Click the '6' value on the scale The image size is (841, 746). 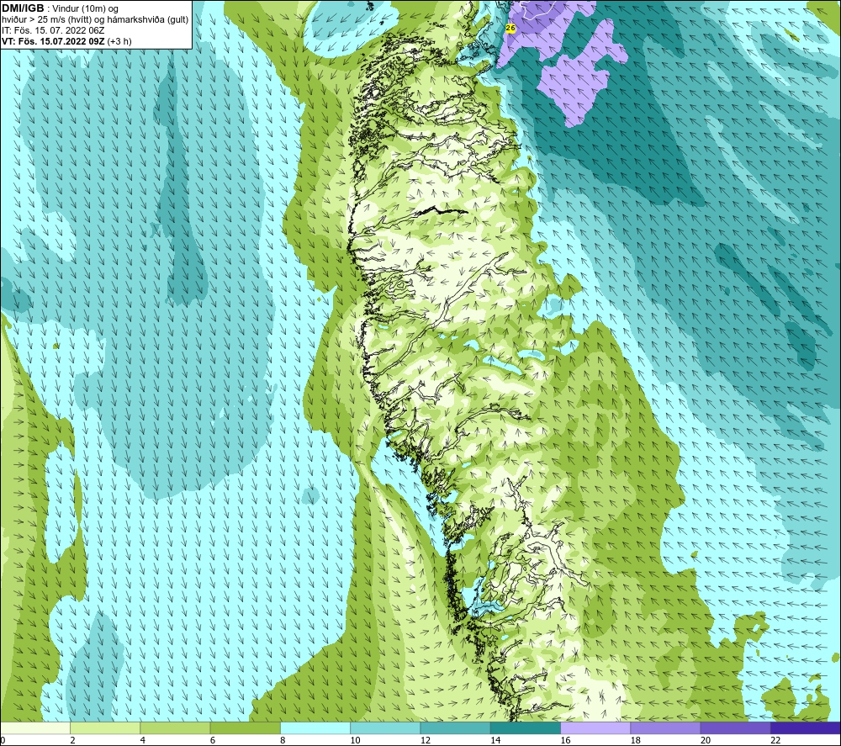[213, 740]
